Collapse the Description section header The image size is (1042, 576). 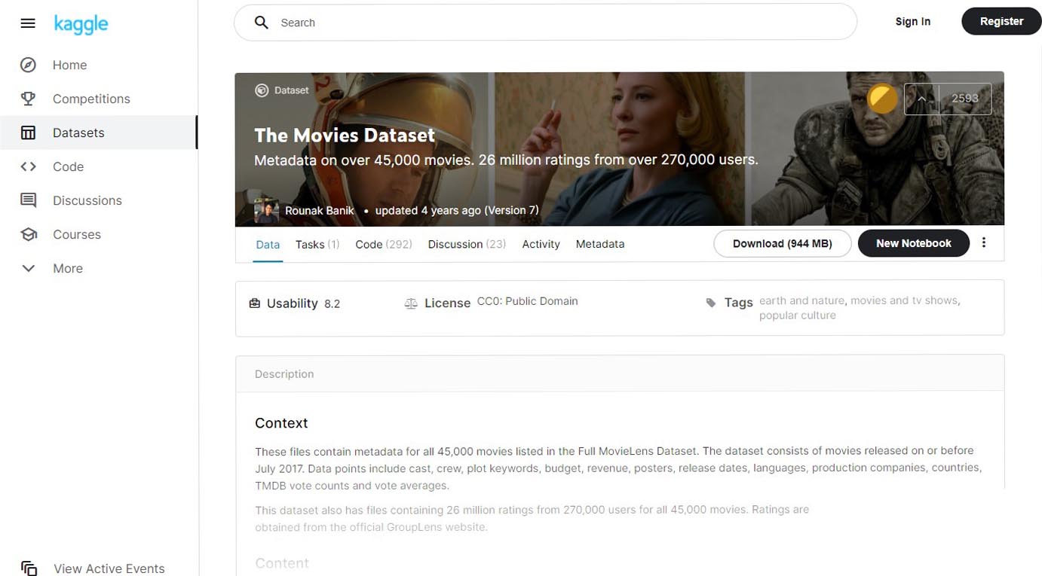[x=283, y=373]
